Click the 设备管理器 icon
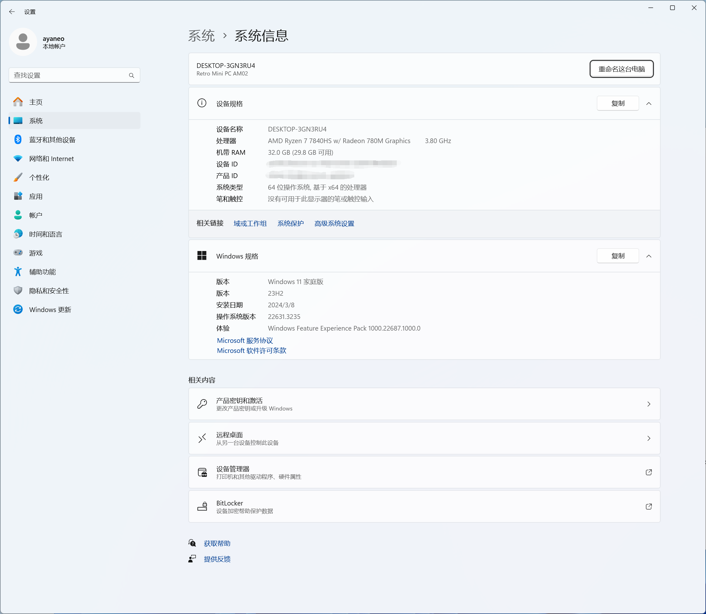Screen dimensions: 706x614 (202, 472)
